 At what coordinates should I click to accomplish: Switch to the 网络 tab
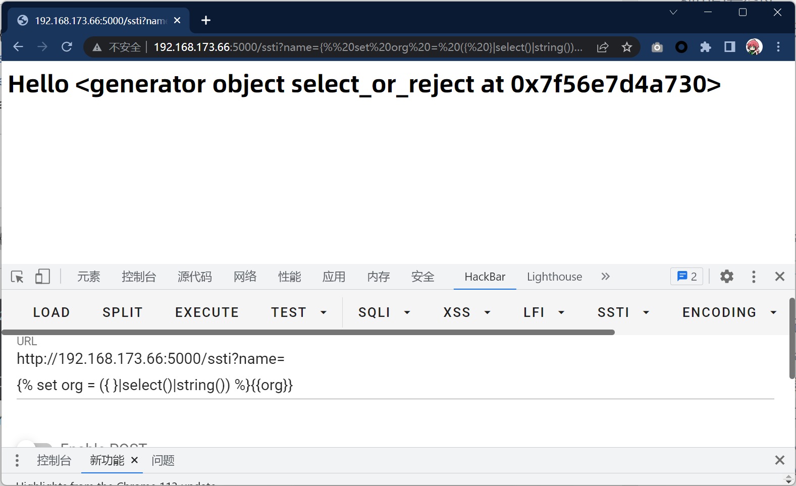click(x=245, y=277)
